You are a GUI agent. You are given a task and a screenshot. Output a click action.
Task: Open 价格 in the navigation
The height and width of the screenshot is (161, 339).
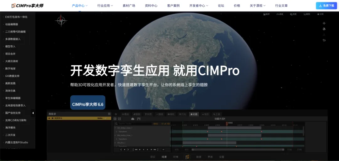tap(237, 6)
